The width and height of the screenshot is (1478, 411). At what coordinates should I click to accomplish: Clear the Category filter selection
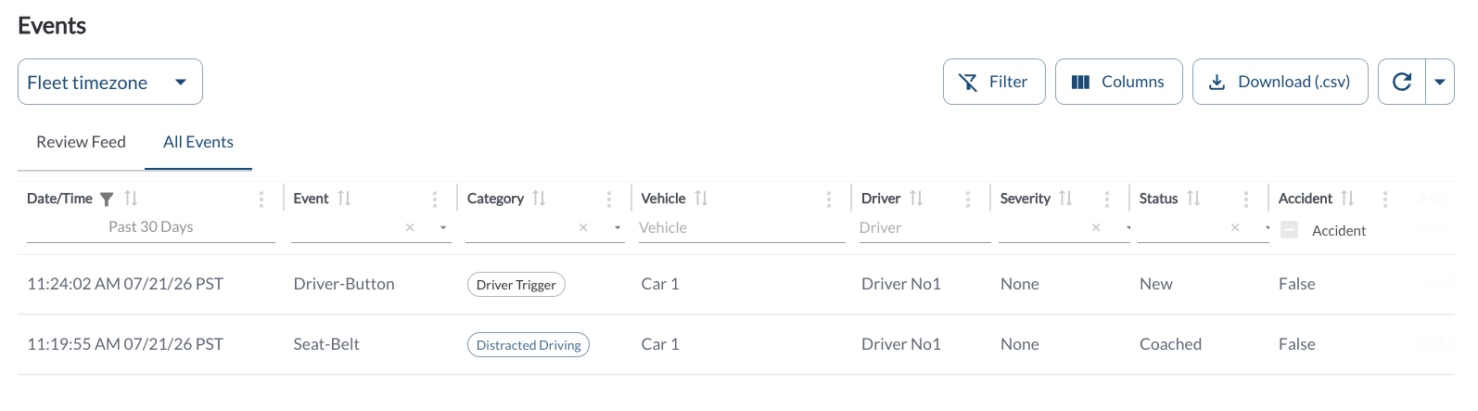[x=583, y=227]
